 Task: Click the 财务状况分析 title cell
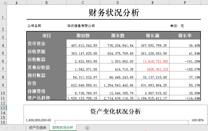[x=114, y=13]
